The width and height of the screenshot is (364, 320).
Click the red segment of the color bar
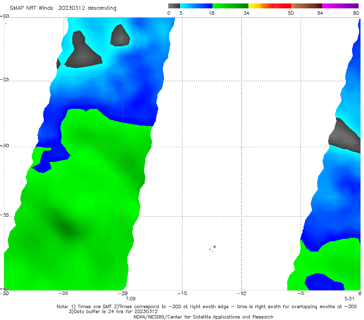pos(282,6)
